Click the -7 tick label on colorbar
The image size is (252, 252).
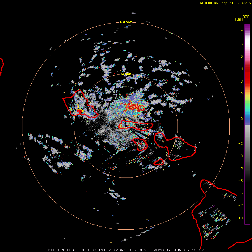click(241, 206)
